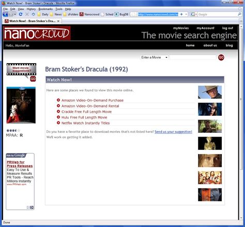Viewport: 245px width, 227px height.
Task: Click the ad next arrow button
Action: (32, 207)
